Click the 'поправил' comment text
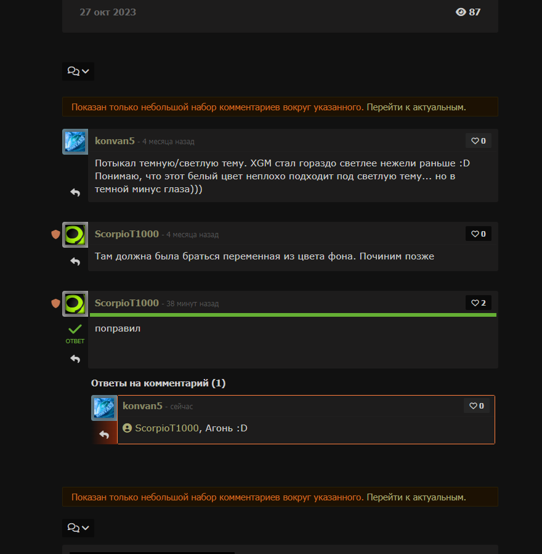This screenshot has width=542, height=554. coord(118,328)
